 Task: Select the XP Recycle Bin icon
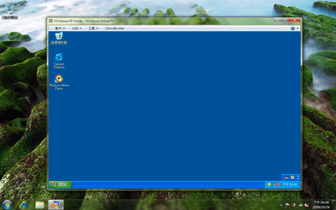click(x=59, y=38)
